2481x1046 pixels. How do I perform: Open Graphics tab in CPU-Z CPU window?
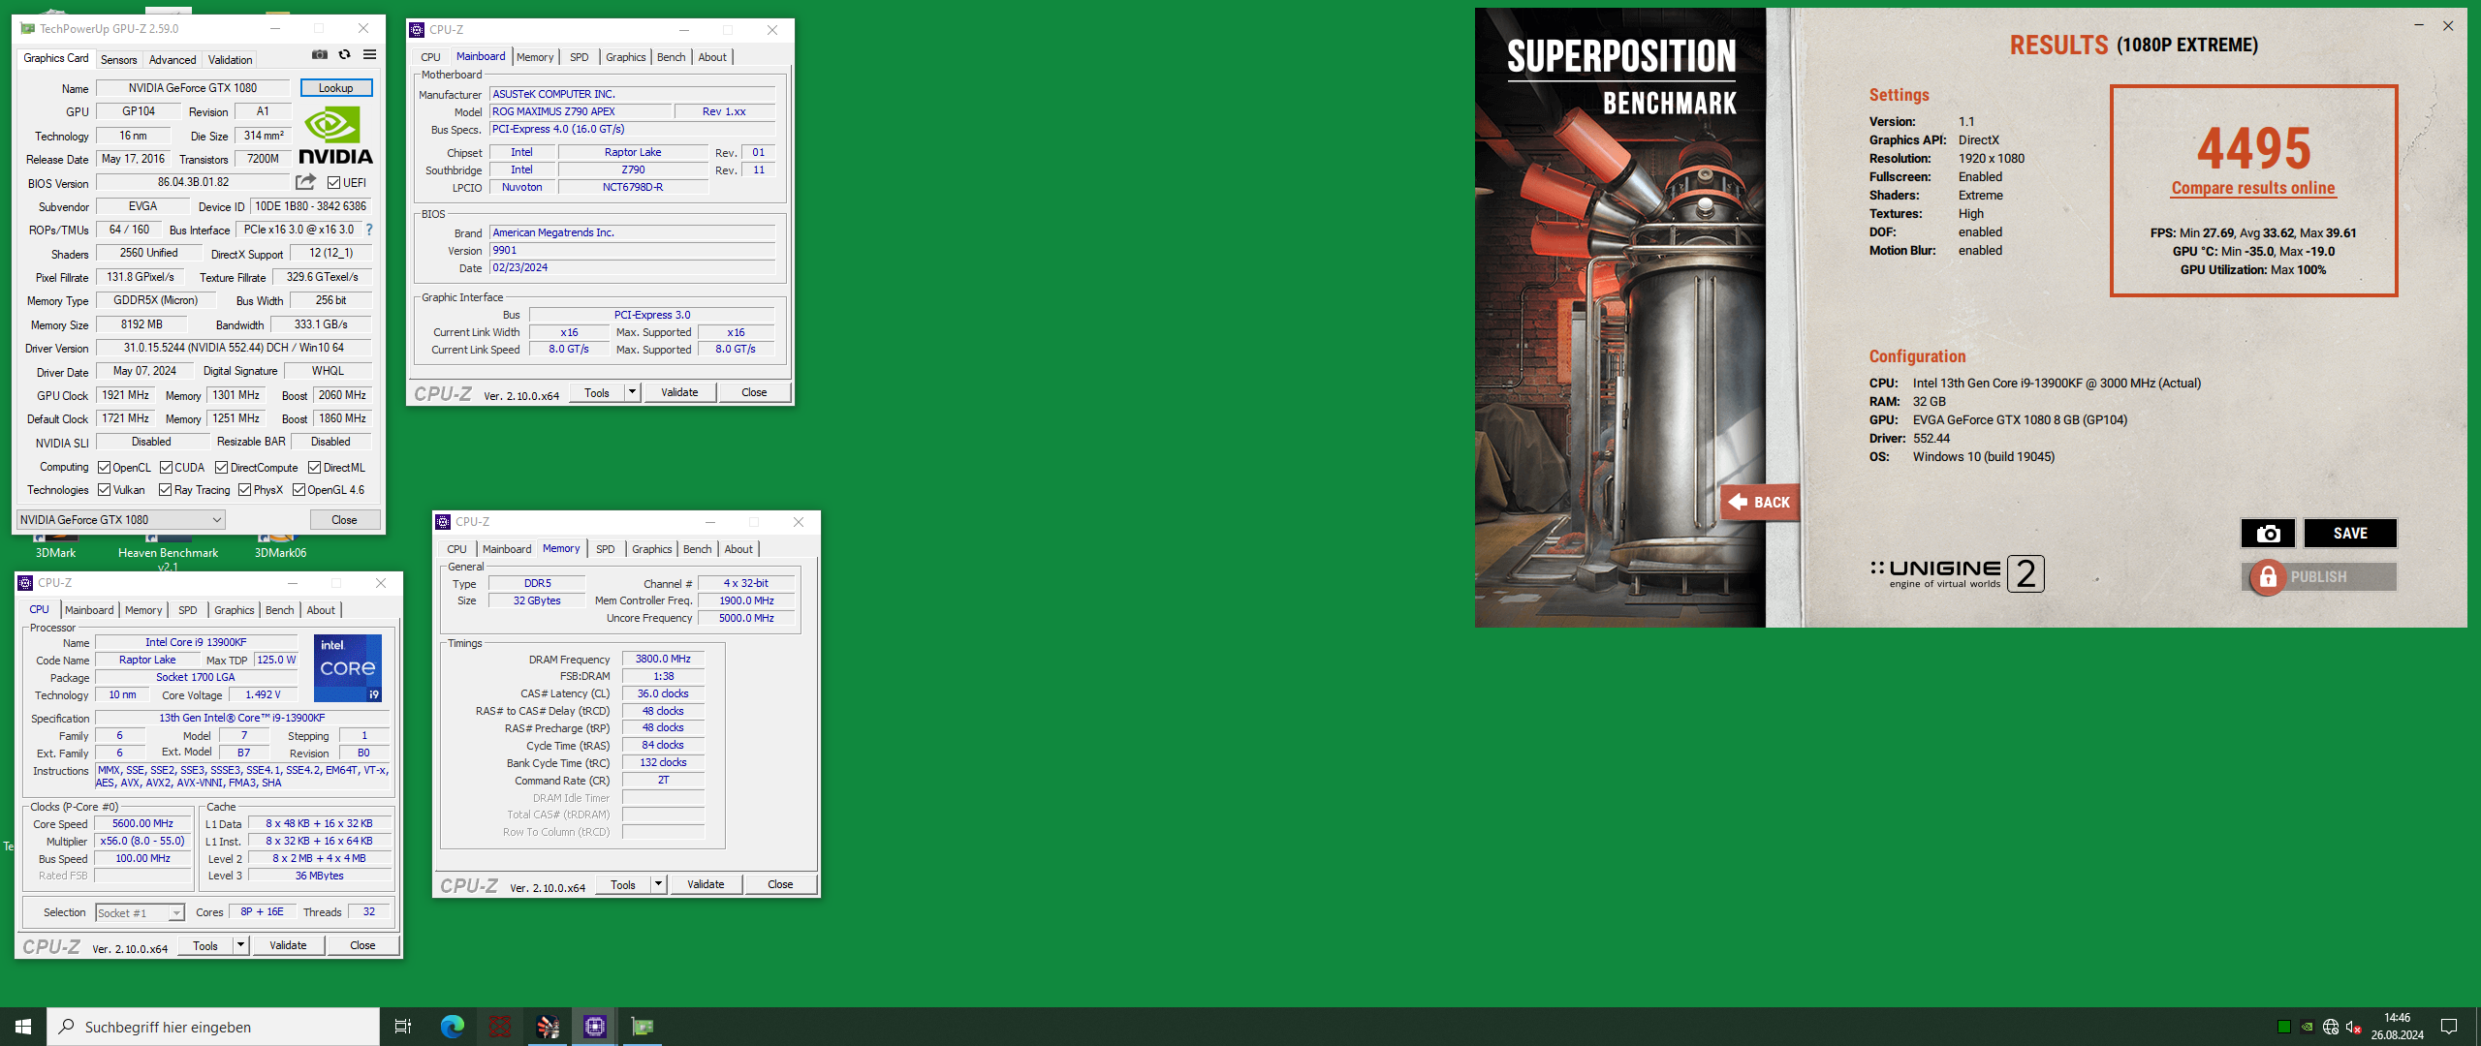[x=234, y=610]
